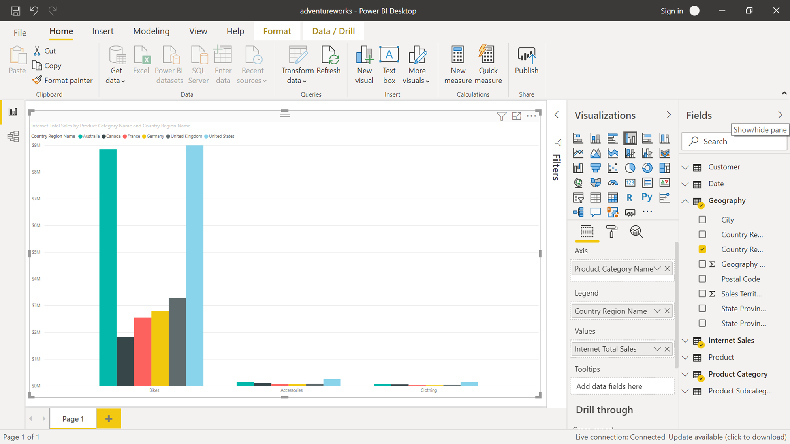Add a new report page

(x=109, y=418)
